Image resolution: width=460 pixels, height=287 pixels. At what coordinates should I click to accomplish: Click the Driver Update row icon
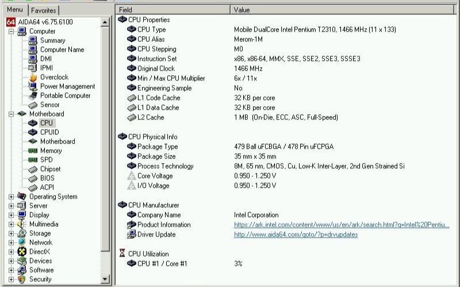[132, 234]
